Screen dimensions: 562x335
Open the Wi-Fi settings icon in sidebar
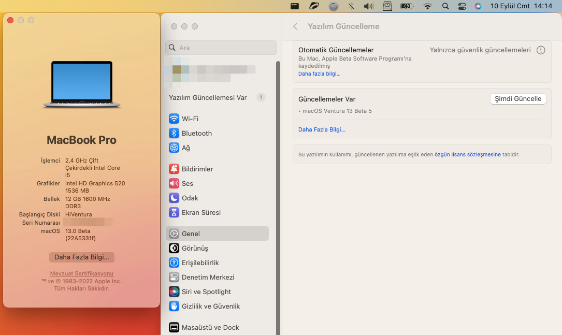tap(174, 119)
